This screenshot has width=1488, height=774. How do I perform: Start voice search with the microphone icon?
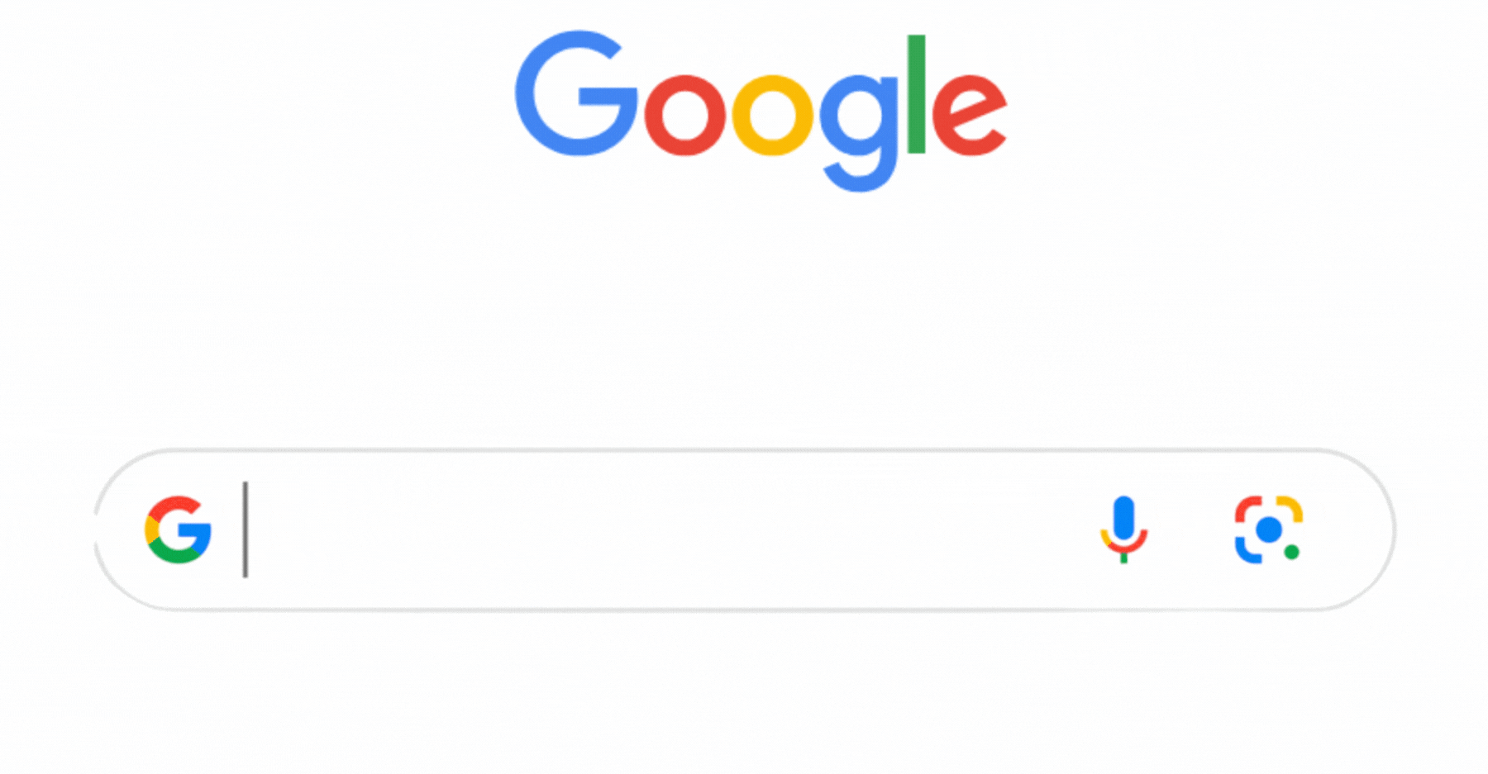[1123, 529]
